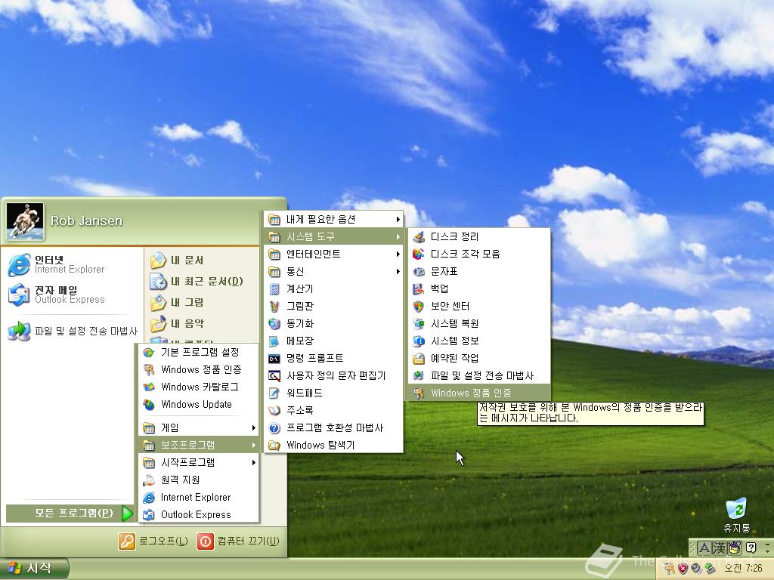Open 문자표 character map icon
This screenshot has height=580, width=774.
419,271
